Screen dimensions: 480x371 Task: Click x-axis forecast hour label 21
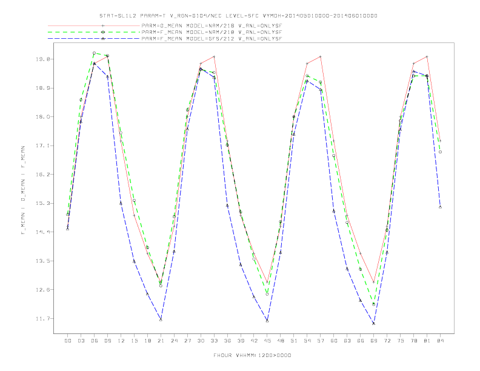coord(161,341)
